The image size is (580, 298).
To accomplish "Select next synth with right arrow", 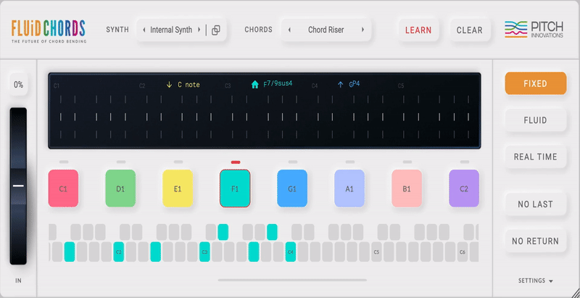I will pos(199,30).
